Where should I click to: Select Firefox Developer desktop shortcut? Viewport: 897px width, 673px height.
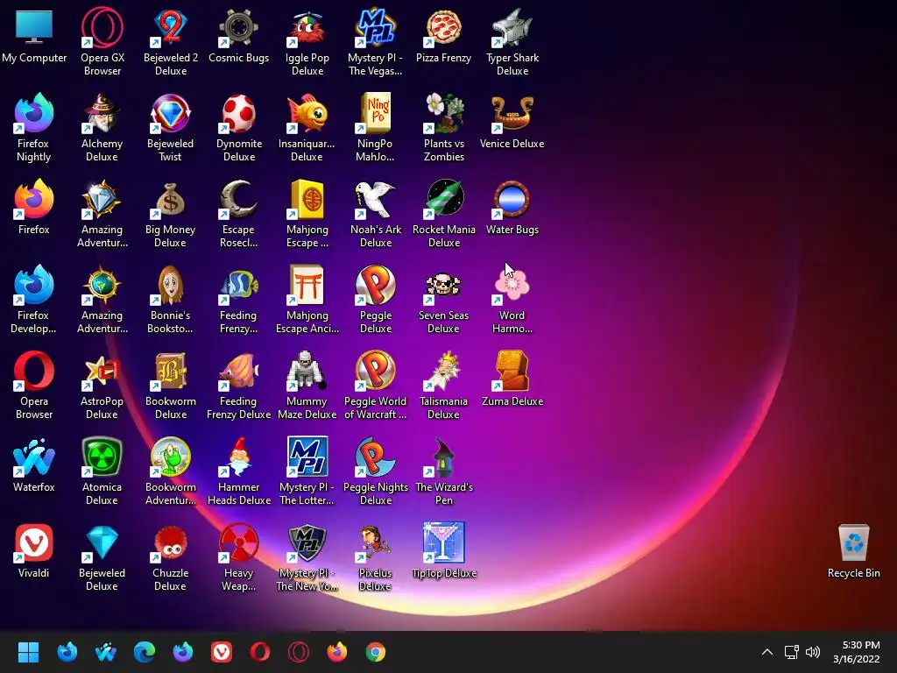[34, 285]
